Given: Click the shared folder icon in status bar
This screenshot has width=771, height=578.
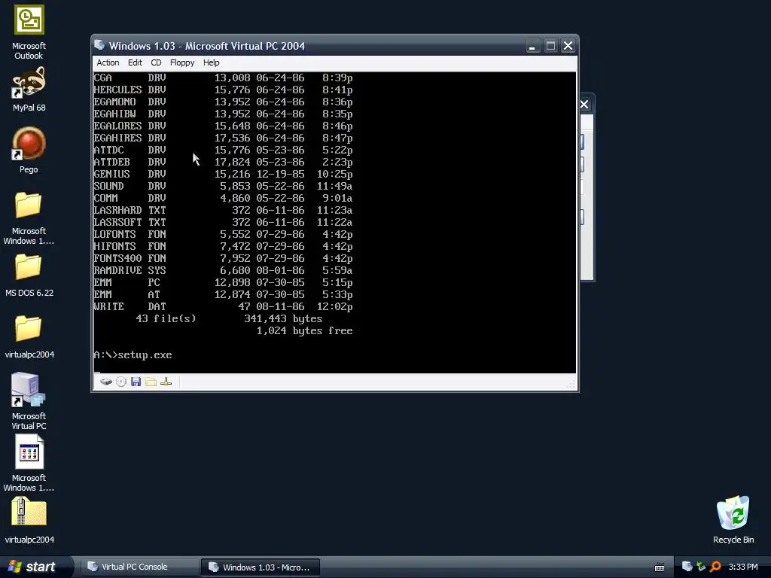Looking at the screenshot, I should pos(151,382).
